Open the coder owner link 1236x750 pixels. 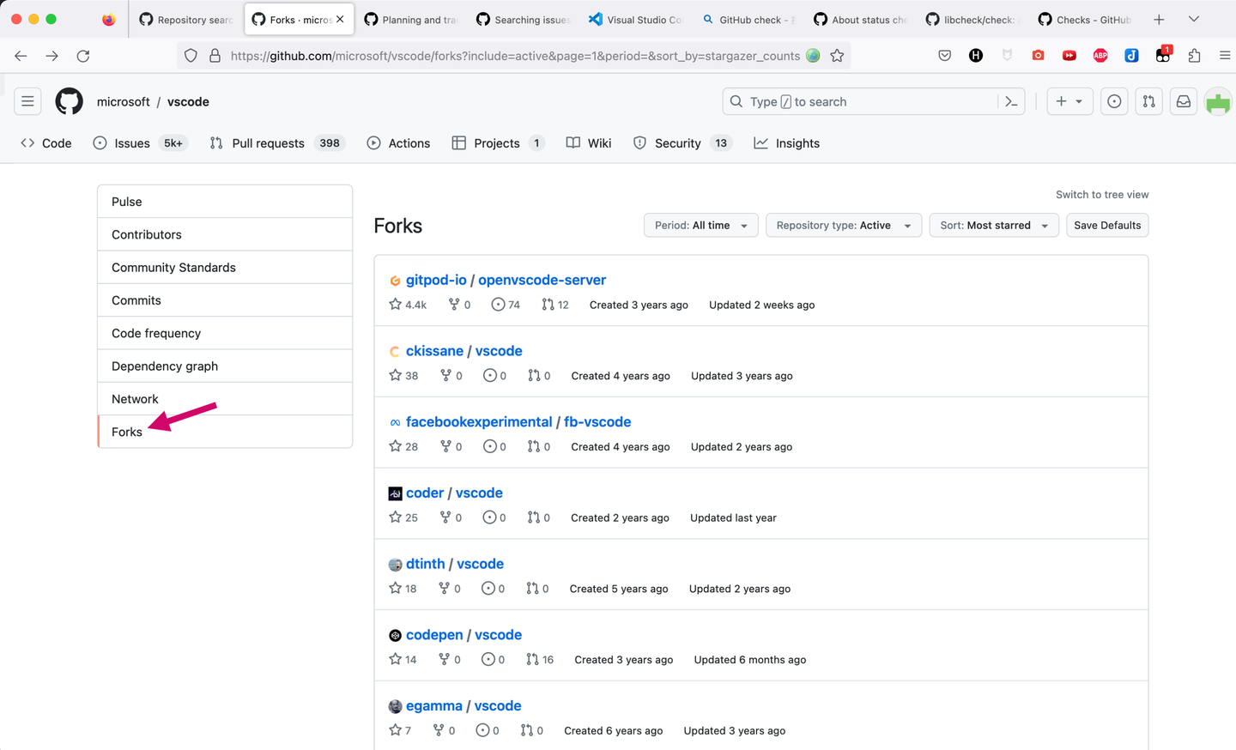click(x=425, y=493)
